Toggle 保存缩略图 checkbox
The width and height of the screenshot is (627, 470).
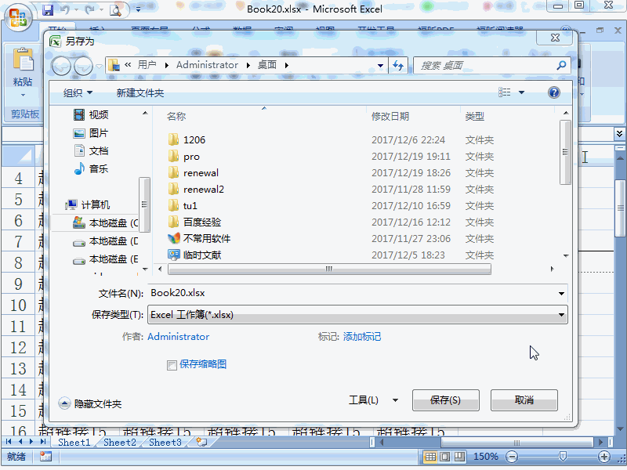(172, 365)
